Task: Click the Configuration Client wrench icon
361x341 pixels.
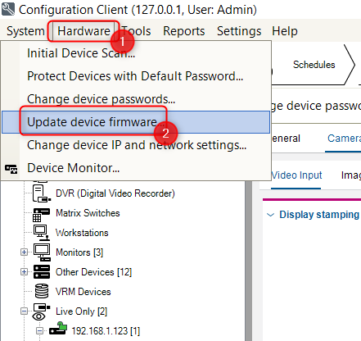Action: click(8, 9)
